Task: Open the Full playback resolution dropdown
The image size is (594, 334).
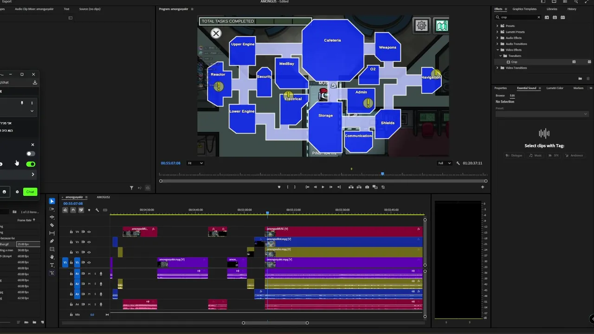Action: click(444, 163)
